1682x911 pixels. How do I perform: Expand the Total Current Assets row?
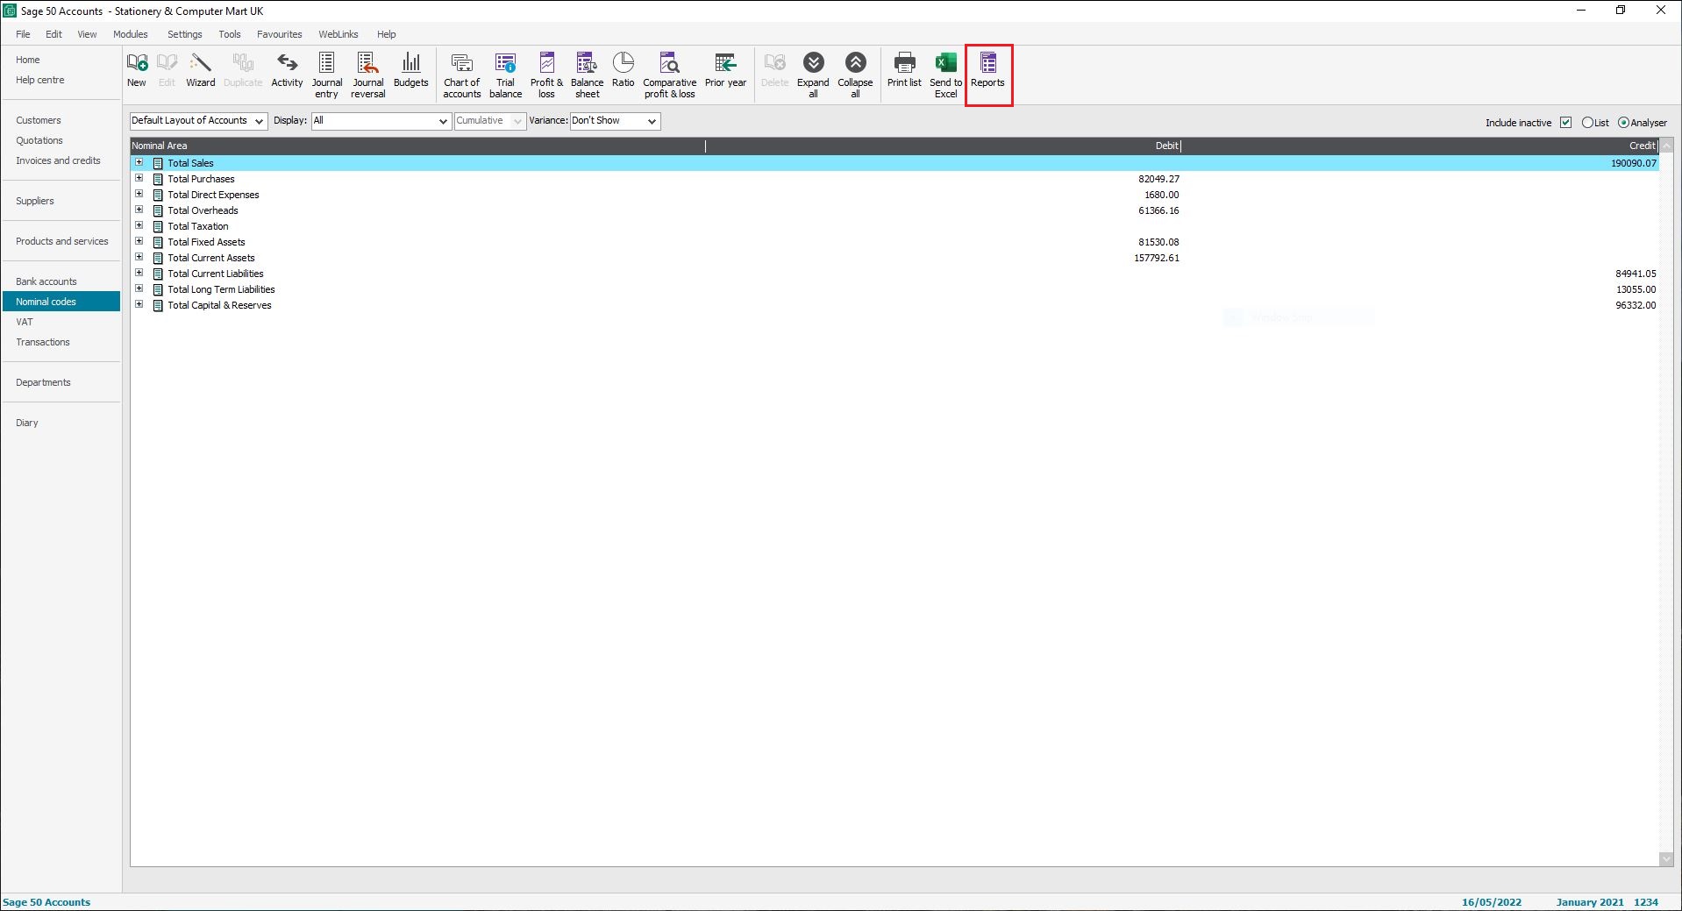[139, 257]
